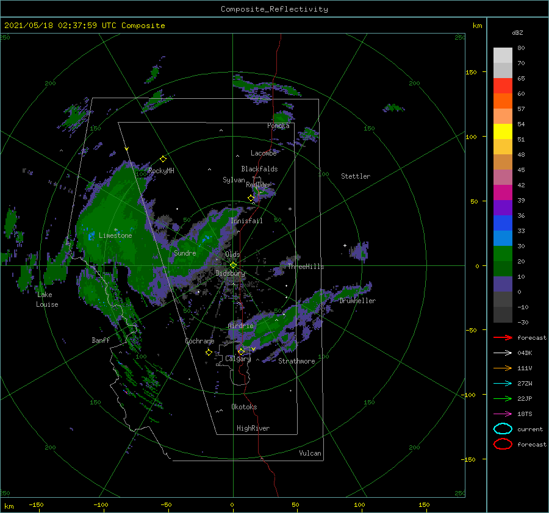Image resolution: width=549 pixels, height=513 pixels.
Task: Click the -100 km tick on bottom axis
Action: pyautogui.click(x=101, y=504)
